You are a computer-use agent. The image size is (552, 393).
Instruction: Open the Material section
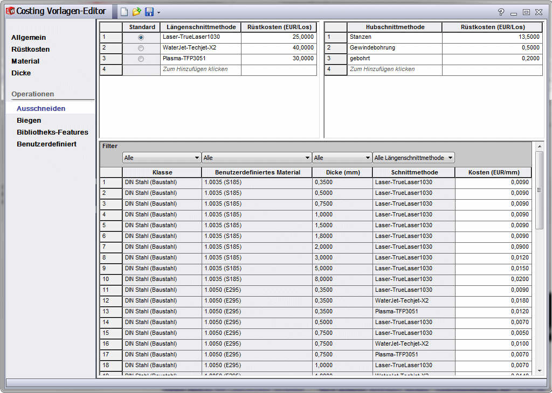(x=25, y=61)
